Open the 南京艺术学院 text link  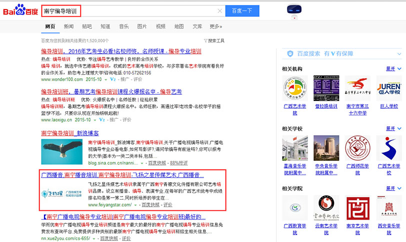click(x=357, y=229)
